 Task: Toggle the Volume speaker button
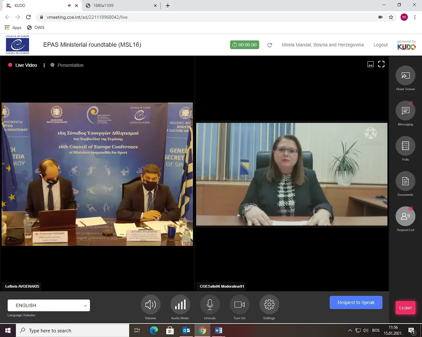150,305
